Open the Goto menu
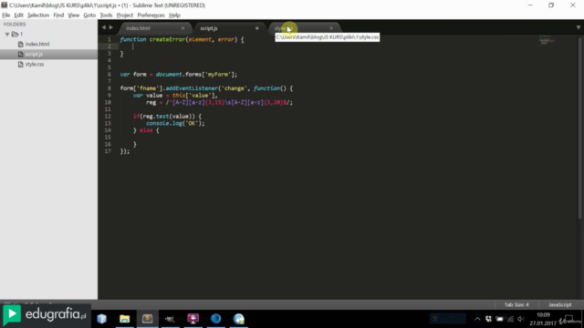 point(89,15)
